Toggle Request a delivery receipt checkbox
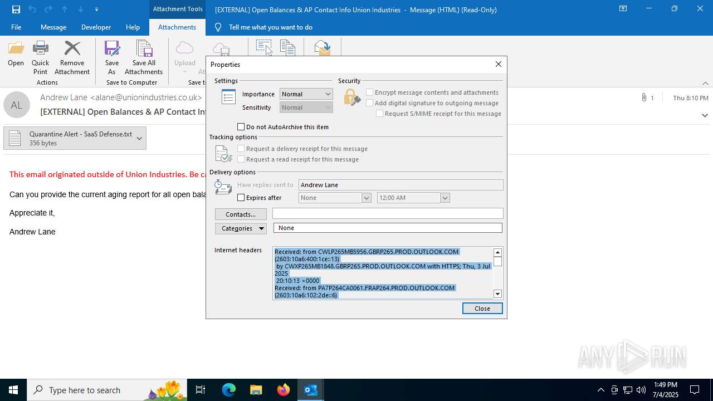713x401 pixels. 241,149
